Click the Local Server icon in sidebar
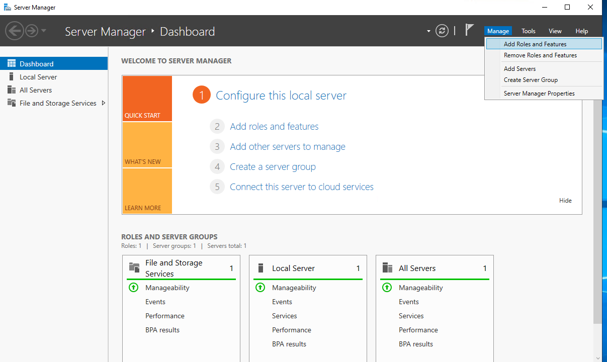Viewport: 607px width, 362px height. (x=12, y=77)
